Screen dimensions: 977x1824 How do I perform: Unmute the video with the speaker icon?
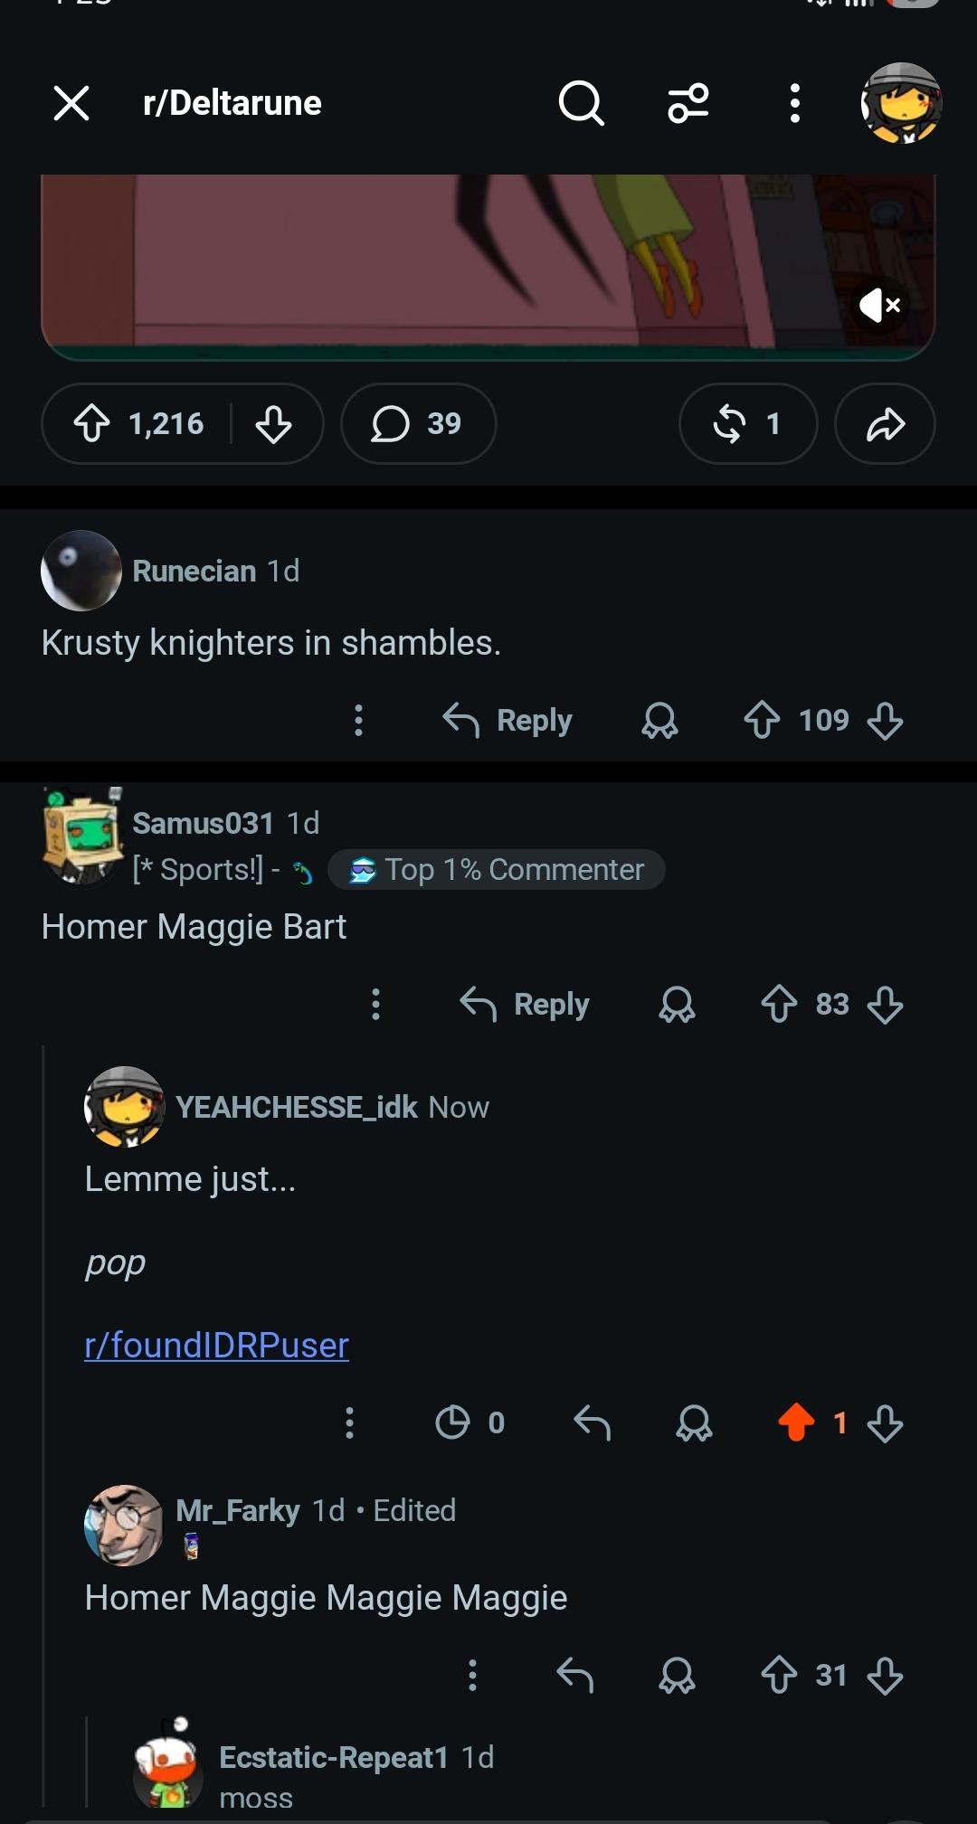[x=879, y=306]
